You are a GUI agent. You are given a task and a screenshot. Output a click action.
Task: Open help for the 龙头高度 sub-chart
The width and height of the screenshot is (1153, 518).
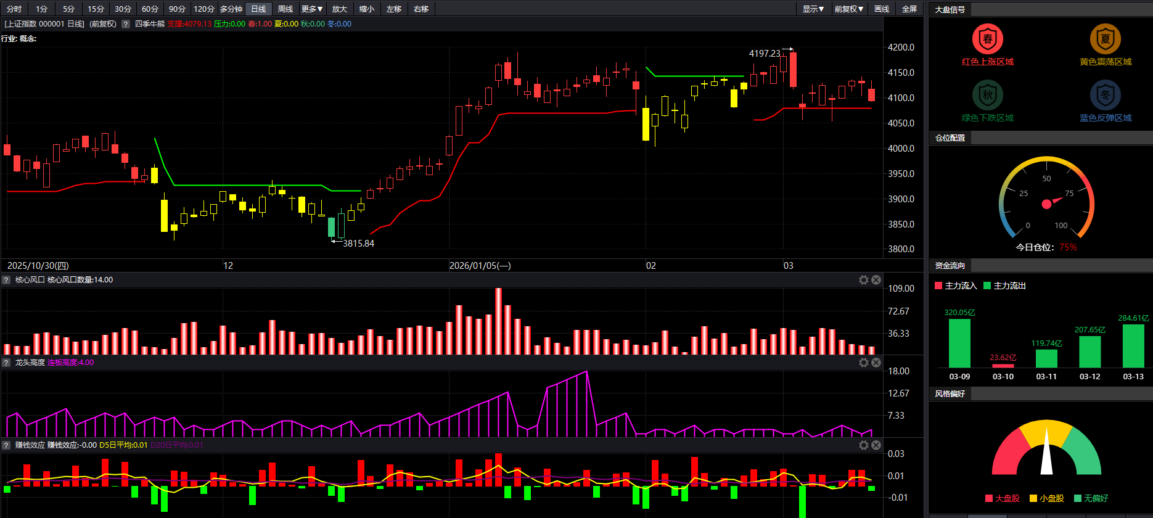point(6,363)
